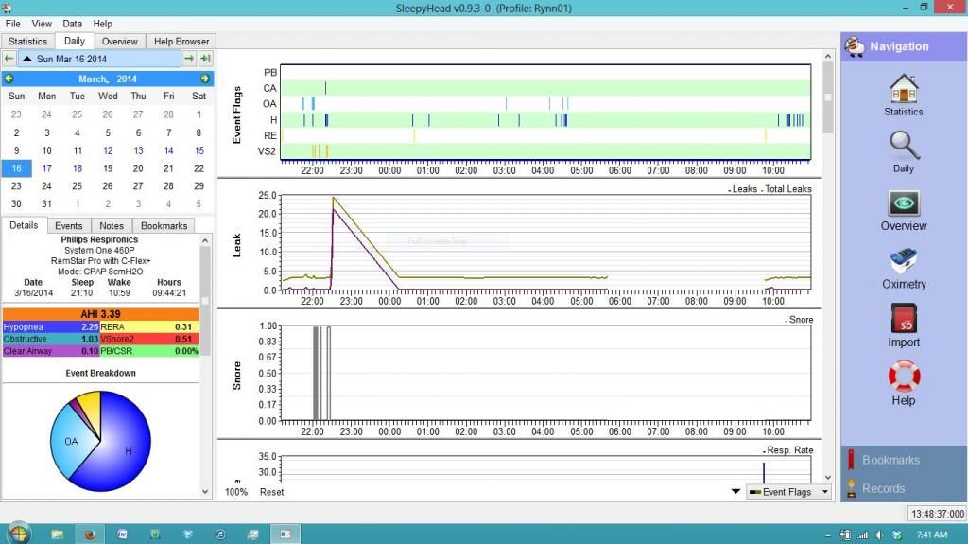Switch to the Help Browser tab

click(183, 41)
